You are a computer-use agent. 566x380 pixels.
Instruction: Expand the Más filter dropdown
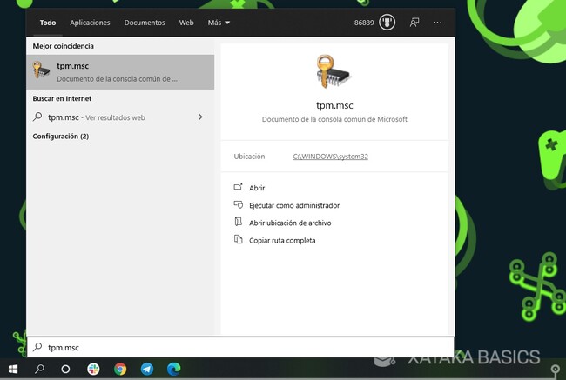(x=219, y=23)
